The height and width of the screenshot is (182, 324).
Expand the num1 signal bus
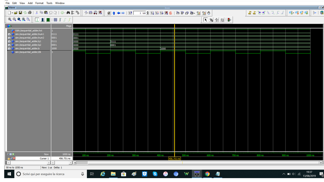click(9, 34)
